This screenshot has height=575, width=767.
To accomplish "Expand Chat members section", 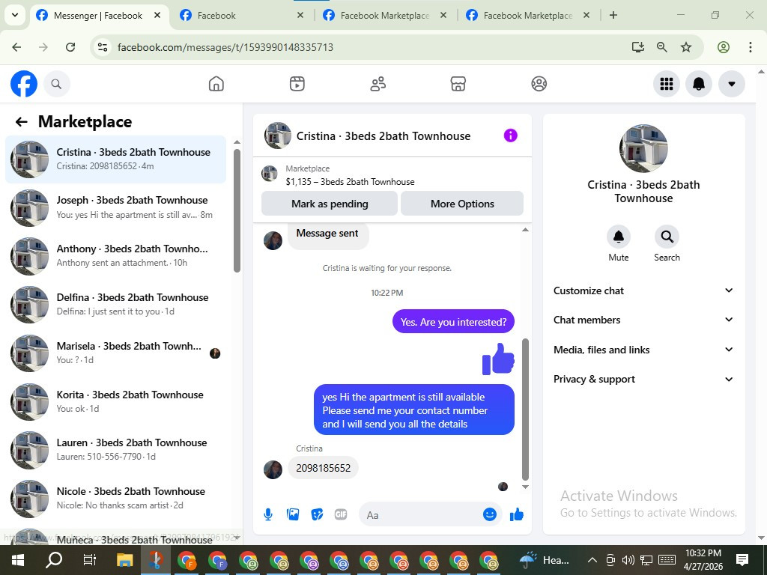I will [643, 320].
